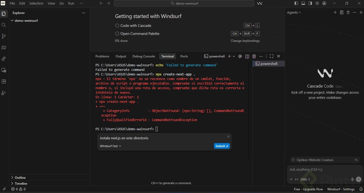This screenshot has width=364, height=193.
Task: Open the Run menu
Action: point(71,3)
